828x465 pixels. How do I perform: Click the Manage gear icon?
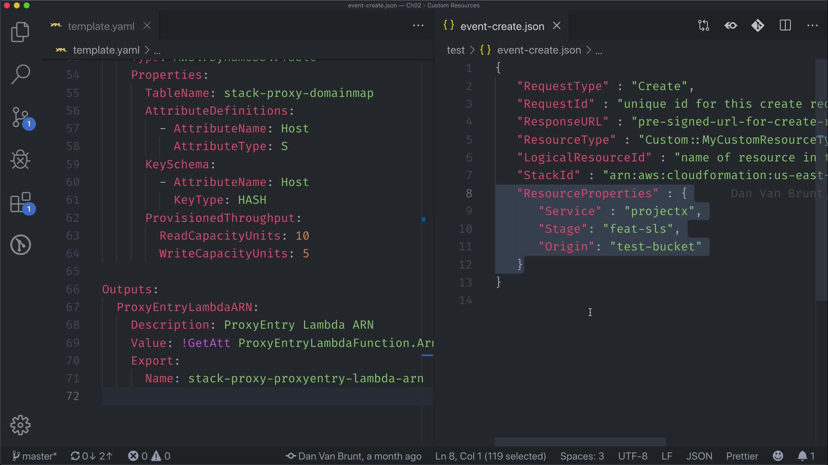pos(20,425)
